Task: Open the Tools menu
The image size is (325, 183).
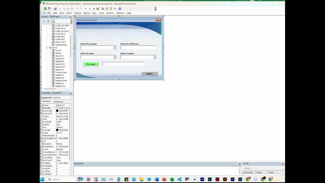Action: (101, 13)
